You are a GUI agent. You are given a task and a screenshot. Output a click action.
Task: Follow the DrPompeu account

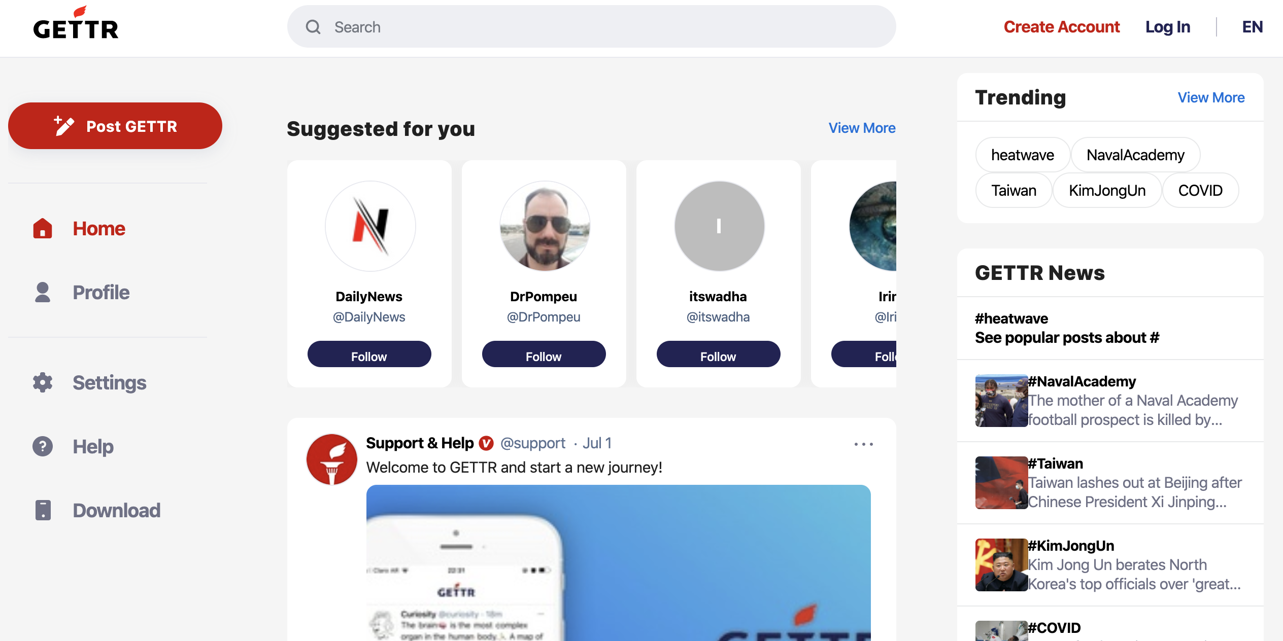(544, 355)
